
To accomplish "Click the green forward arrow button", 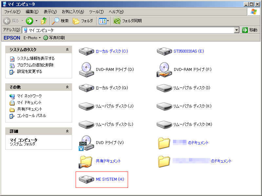I will pos(29,21).
